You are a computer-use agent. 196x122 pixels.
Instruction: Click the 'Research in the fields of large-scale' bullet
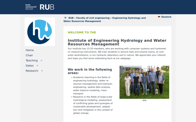pyautogui.click(x=93, y=105)
